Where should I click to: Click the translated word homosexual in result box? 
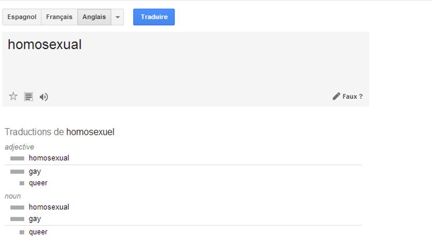pyautogui.click(x=45, y=45)
